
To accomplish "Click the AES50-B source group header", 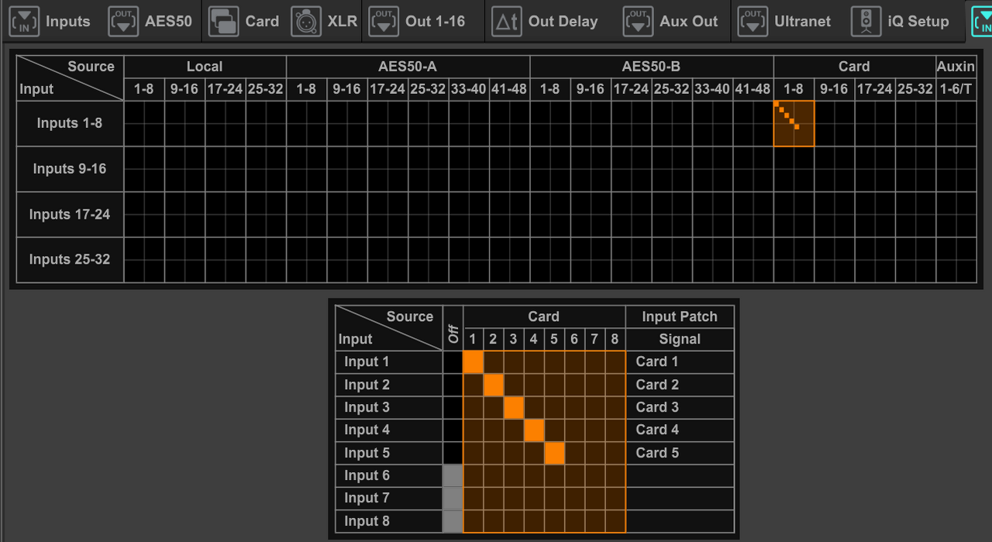I will tap(652, 67).
